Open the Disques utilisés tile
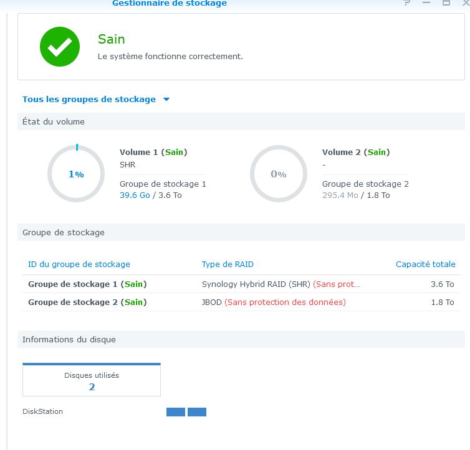 [x=92, y=380]
